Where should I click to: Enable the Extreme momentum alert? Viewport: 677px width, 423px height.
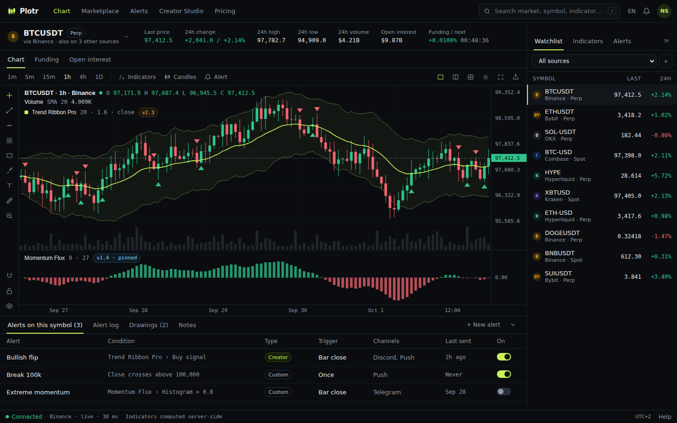(x=504, y=392)
